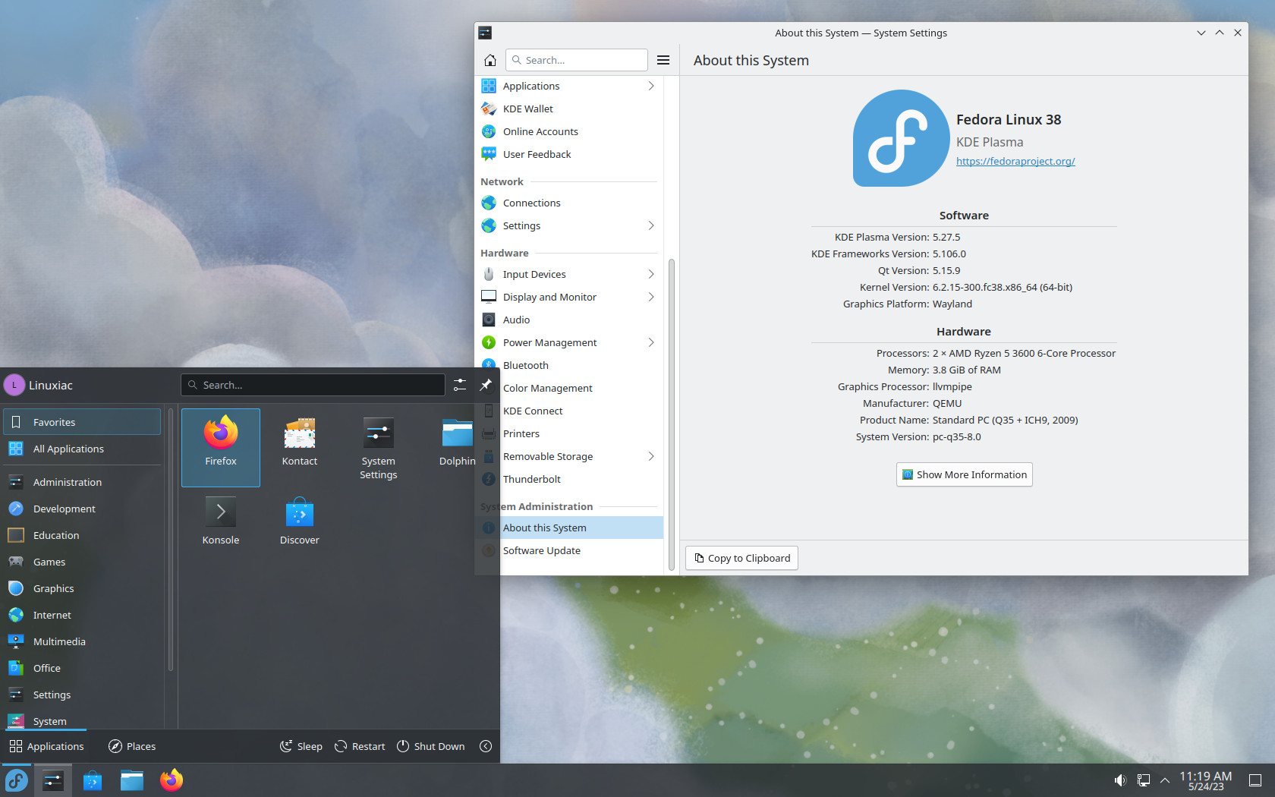Click Show More Information button
The height and width of the screenshot is (797, 1275).
pos(964,474)
